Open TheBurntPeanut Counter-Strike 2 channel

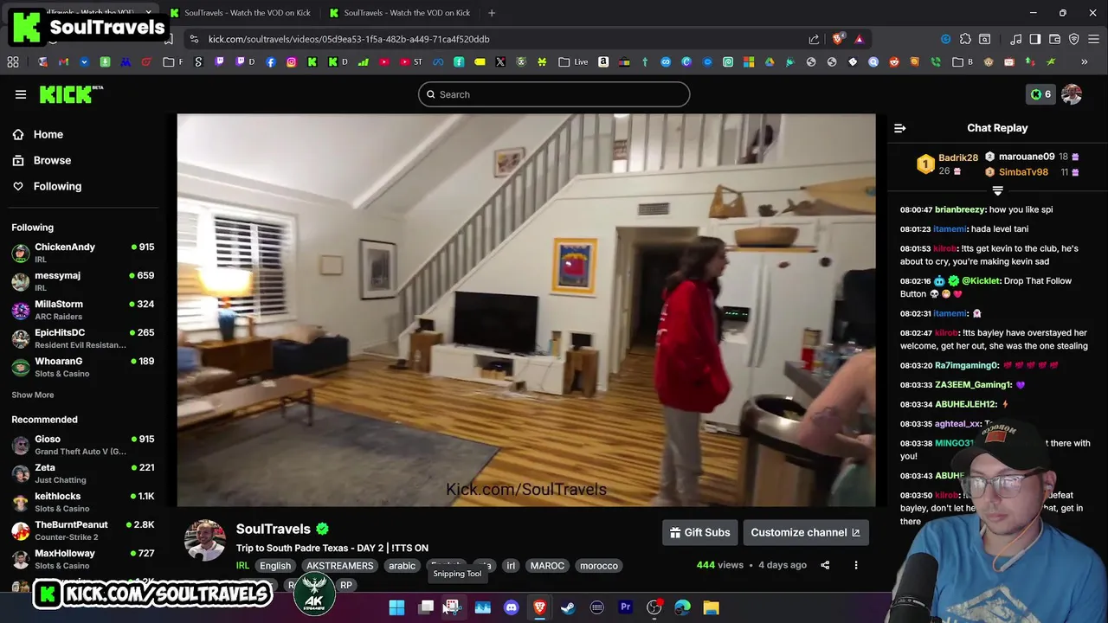pos(82,530)
